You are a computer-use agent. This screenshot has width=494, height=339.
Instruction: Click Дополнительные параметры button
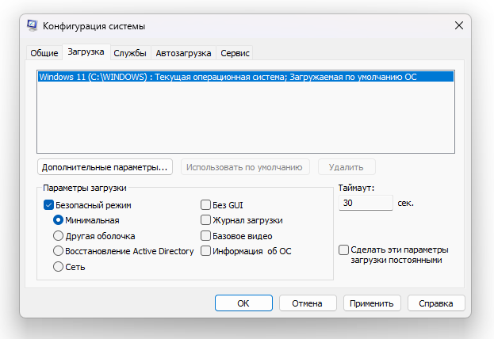[105, 167]
